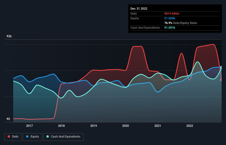Screen dimensions: 226x145
Task: Select the 2021 x-axis label
Action: coord(158,126)
